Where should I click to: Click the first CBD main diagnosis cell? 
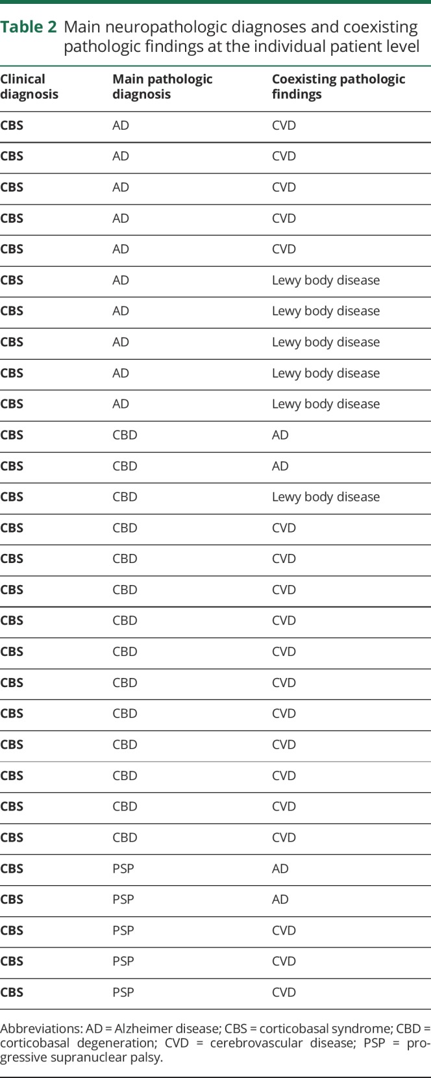coord(125,435)
